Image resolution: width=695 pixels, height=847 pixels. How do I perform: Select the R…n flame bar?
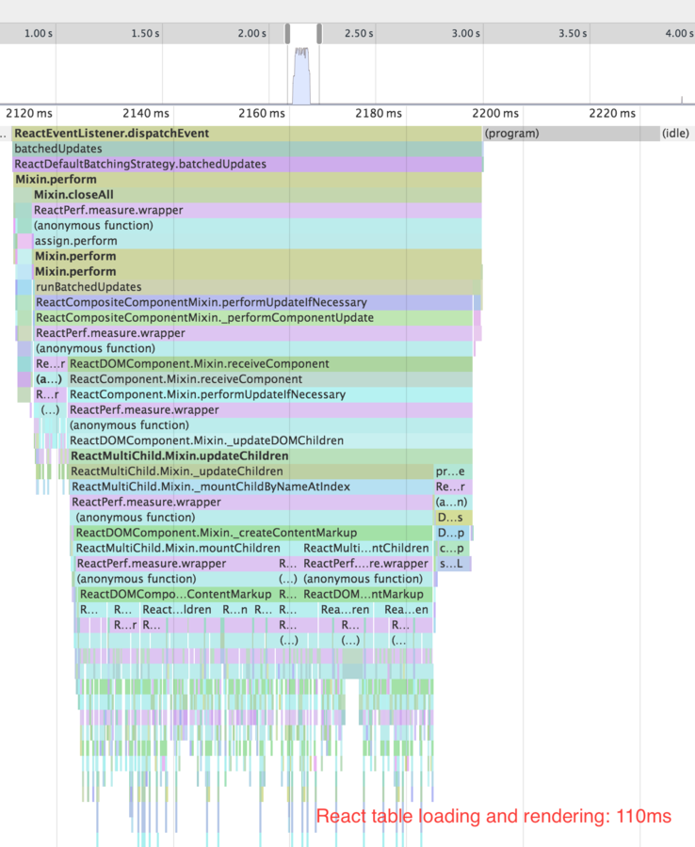pyautogui.click(x=235, y=610)
